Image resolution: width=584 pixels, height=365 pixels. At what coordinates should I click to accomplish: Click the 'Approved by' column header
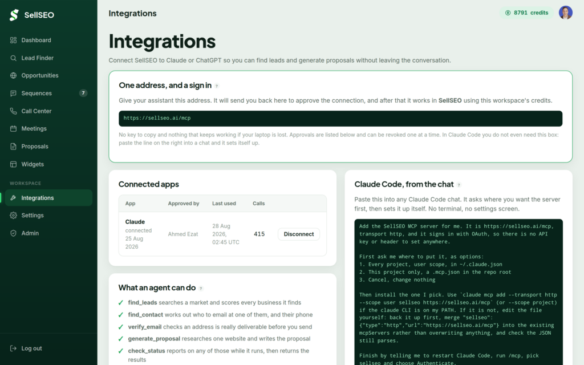coord(184,204)
